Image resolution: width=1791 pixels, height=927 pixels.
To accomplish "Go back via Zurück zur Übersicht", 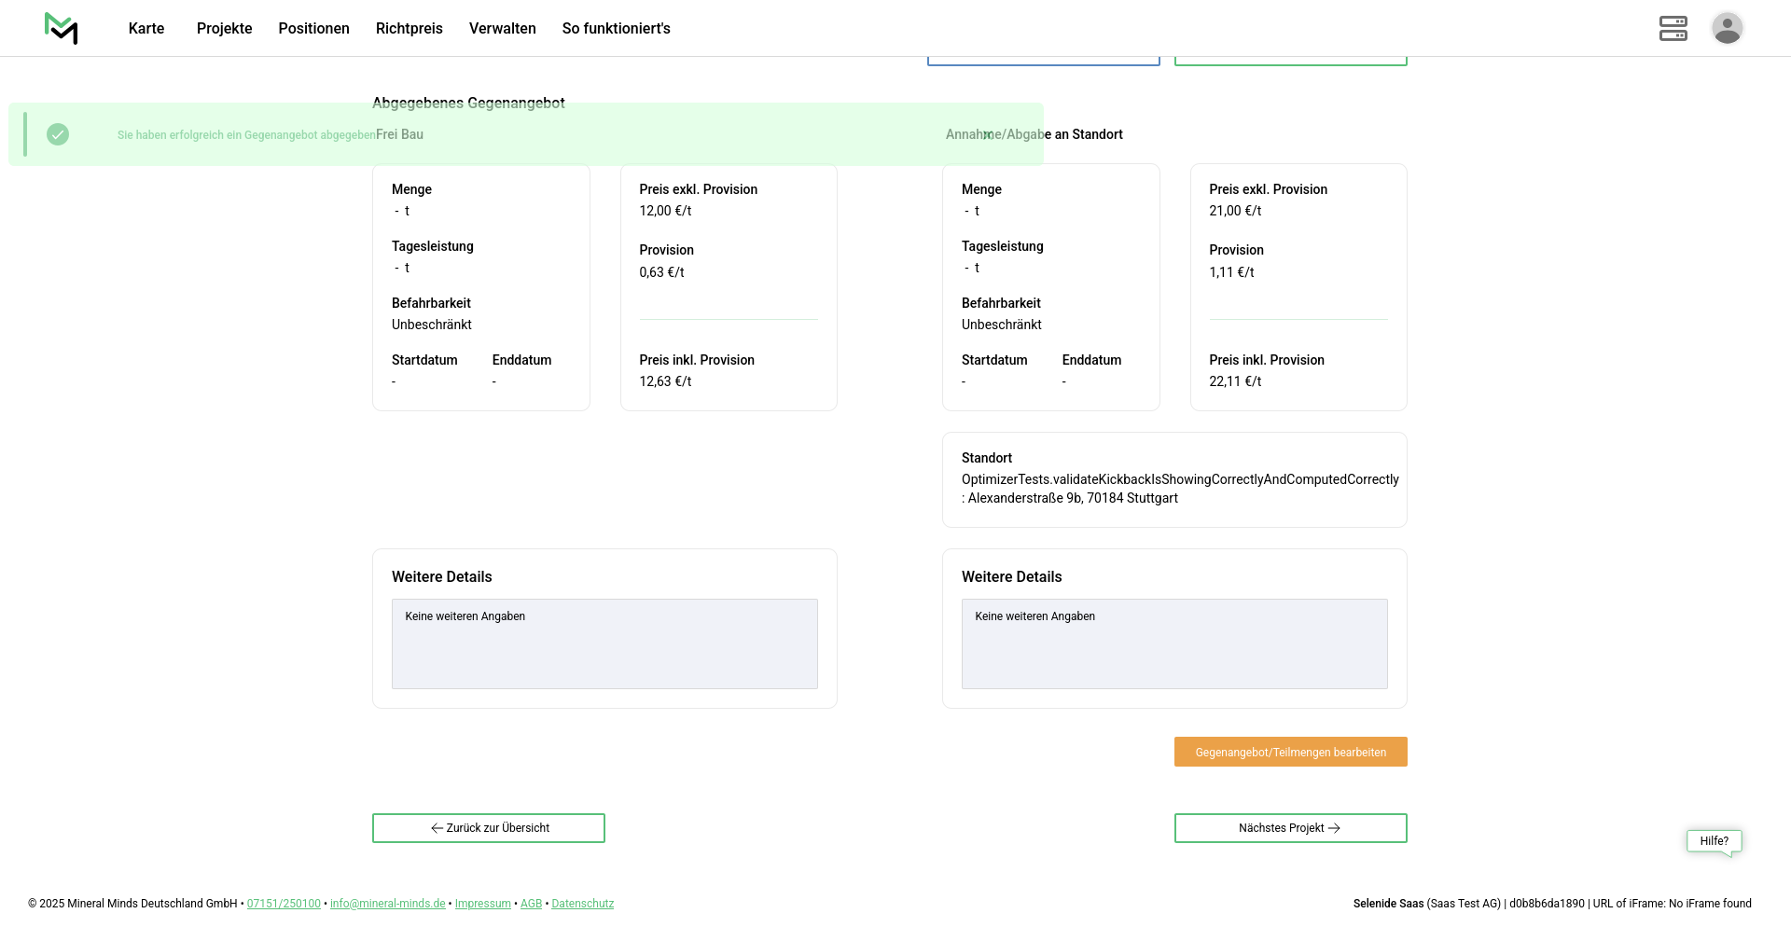I will (489, 828).
